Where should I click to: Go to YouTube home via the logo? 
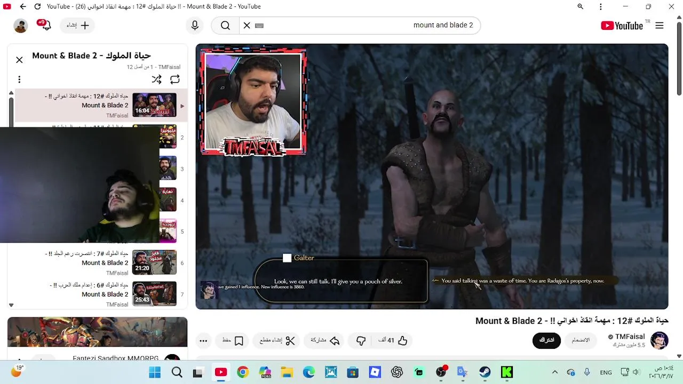[622, 26]
